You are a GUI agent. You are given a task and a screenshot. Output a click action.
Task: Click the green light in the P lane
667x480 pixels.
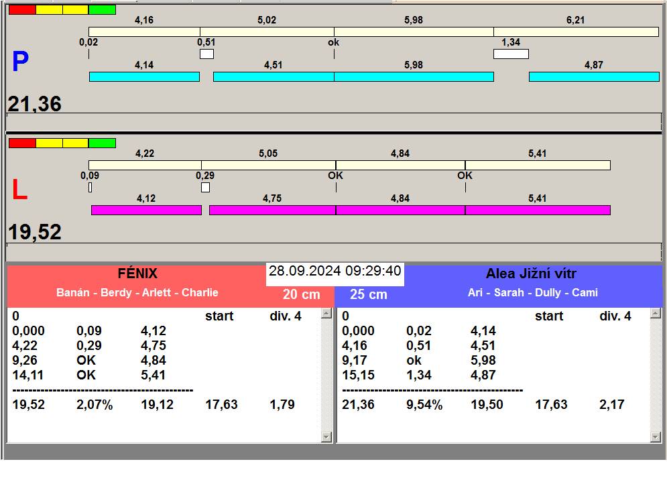[x=102, y=10]
